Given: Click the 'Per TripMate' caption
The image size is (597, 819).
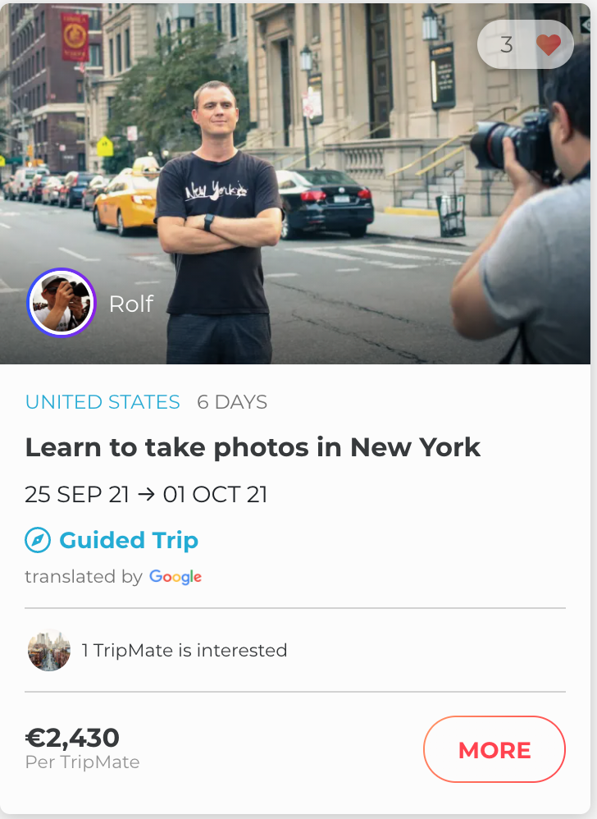Looking at the screenshot, I should [x=82, y=762].
